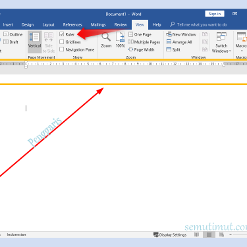The height and width of the screenshot is (247, 247).
Task: Enable the Navigation Pane checkbox
Action: (x=62, y=49)
